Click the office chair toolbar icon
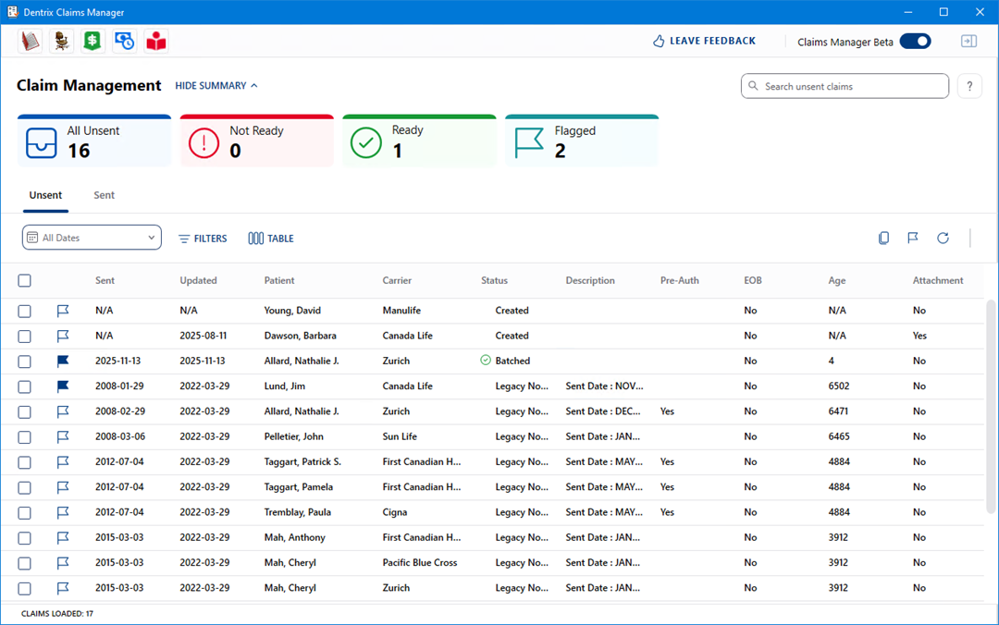The image size is (999, 625). (62, 41)
